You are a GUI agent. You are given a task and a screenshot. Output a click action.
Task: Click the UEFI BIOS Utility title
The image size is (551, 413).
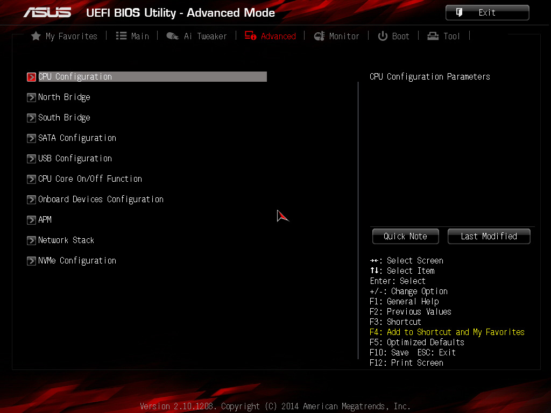(x=180, y=13)
